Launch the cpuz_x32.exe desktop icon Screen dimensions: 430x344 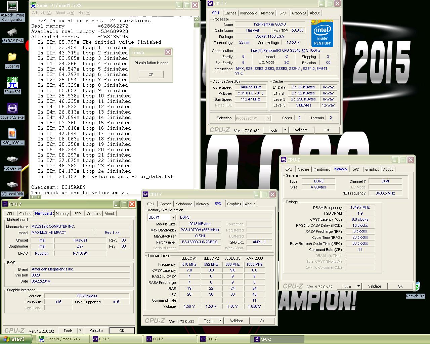pyautogui.click(x=12, y=112)
